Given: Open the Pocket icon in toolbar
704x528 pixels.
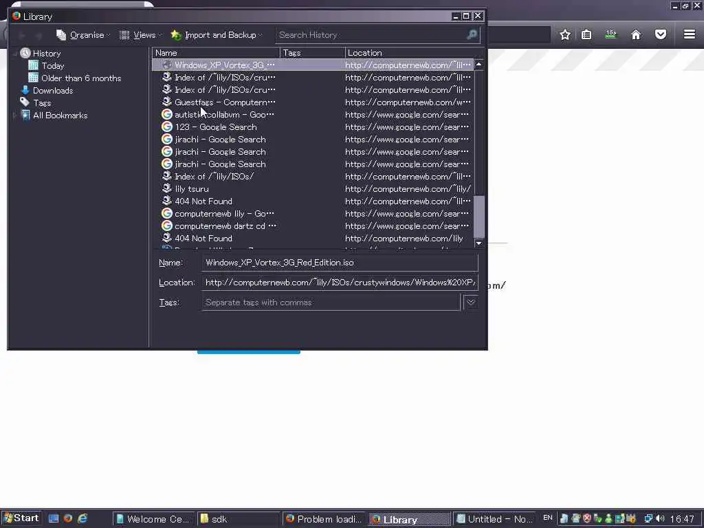Looking at the screenshot, I should pos(661,34).
